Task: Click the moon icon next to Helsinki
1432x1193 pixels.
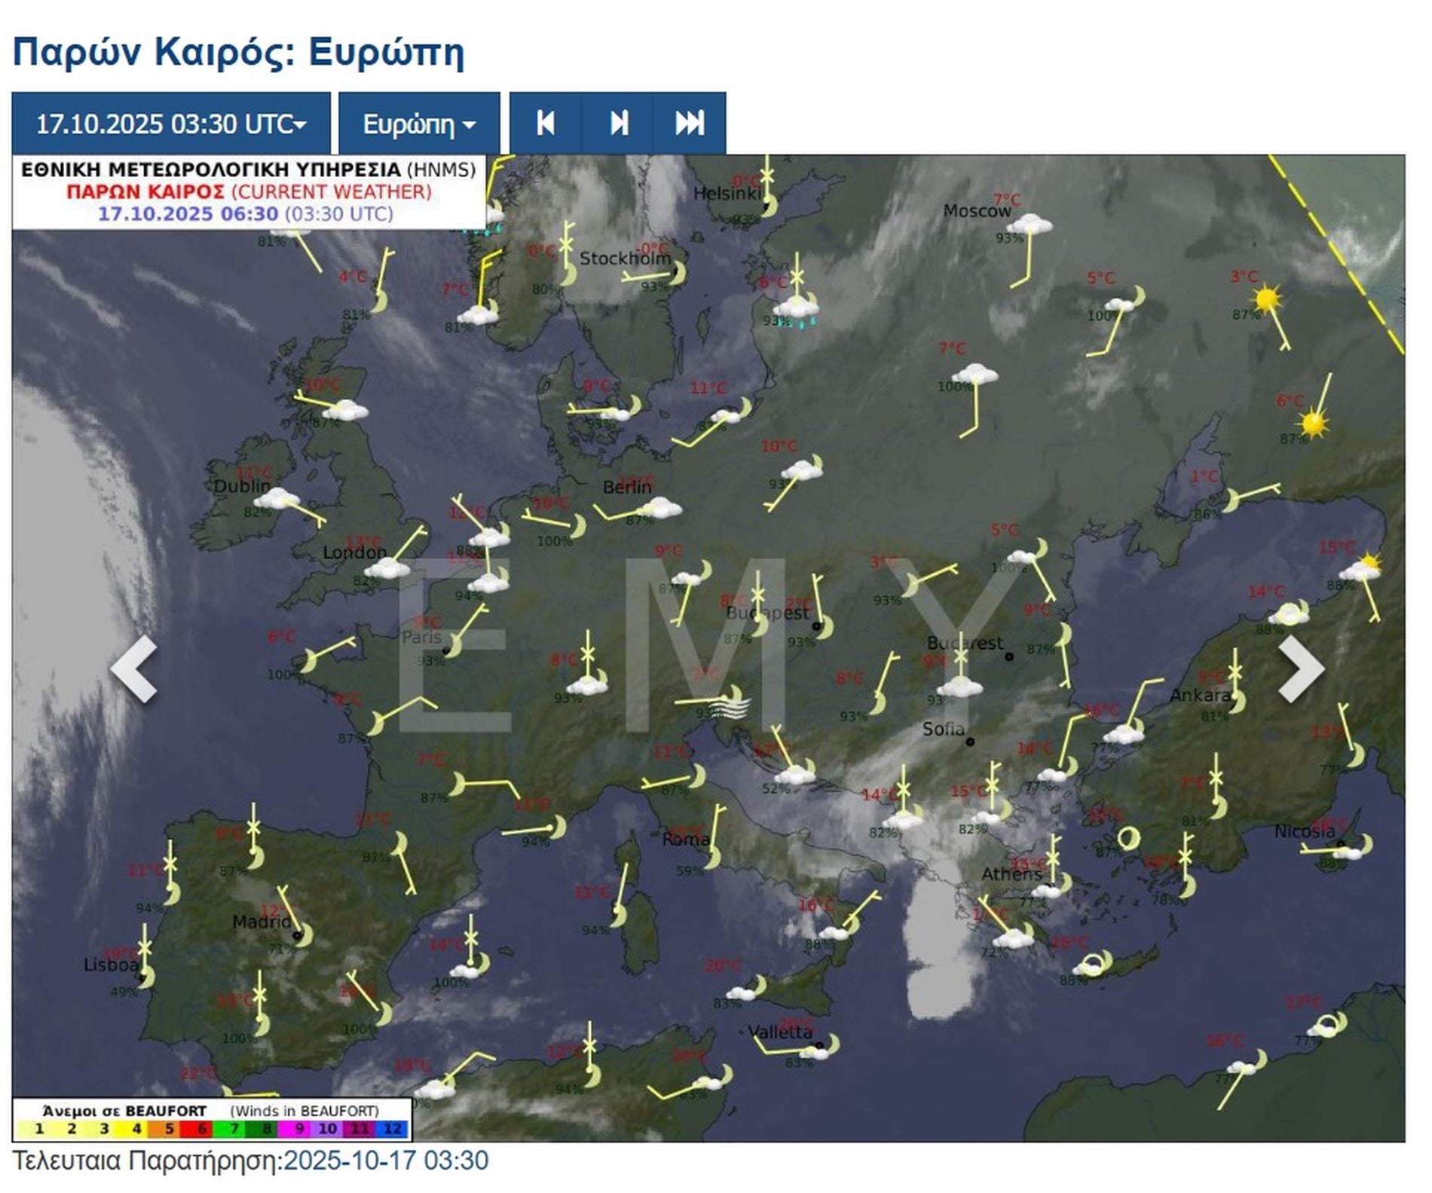Action: pyautogui.click(x=769, y=206)
